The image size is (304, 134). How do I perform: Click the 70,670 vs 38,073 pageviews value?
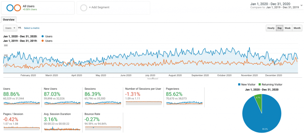pyautogui.click(x=176, y=99)
